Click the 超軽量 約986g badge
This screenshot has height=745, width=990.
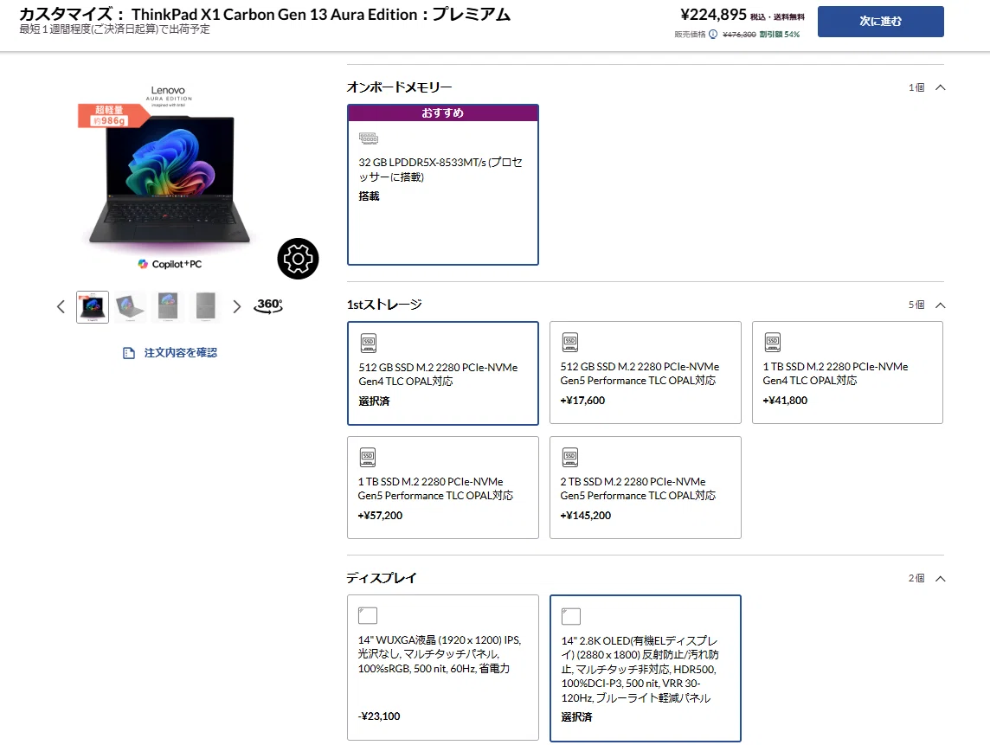click(x=112, y=115)
